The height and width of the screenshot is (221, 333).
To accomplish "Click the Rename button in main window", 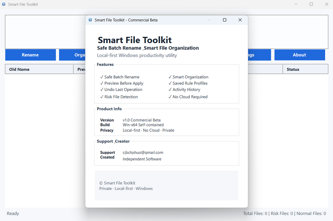I will coord(30,55).
